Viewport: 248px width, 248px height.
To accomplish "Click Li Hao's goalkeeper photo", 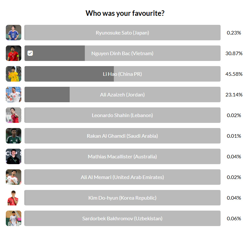I will coord(14,74).
